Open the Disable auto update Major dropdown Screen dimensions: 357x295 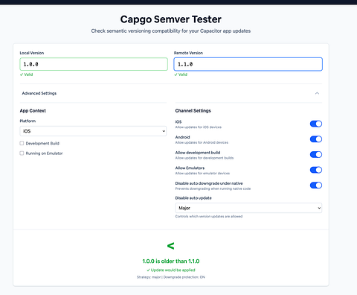pos(248,208)
